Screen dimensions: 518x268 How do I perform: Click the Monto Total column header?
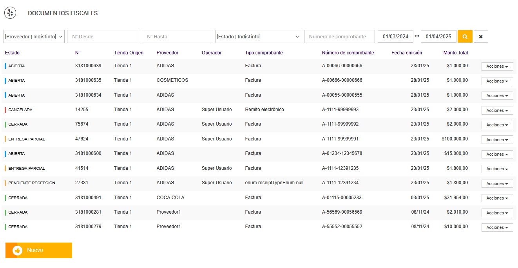456,53
